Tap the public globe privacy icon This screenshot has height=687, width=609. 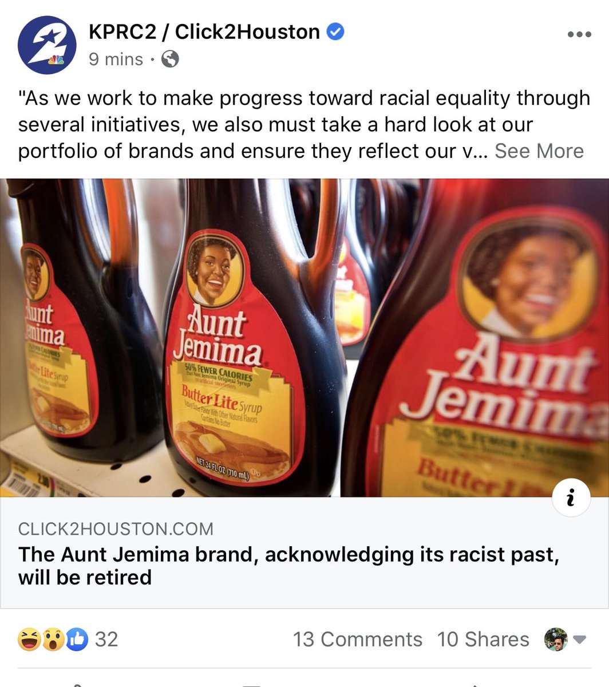pos(170,59)
